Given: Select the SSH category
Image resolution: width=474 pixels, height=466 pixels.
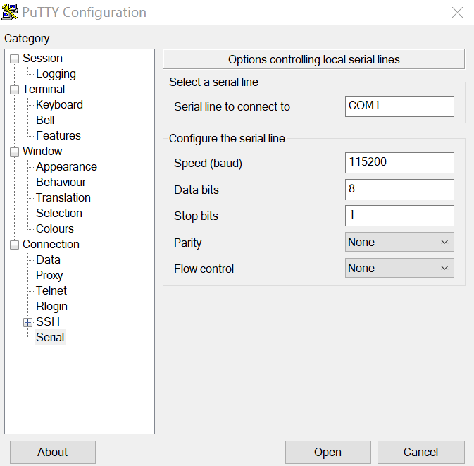Looking at the screenshot, I should 48,321.
